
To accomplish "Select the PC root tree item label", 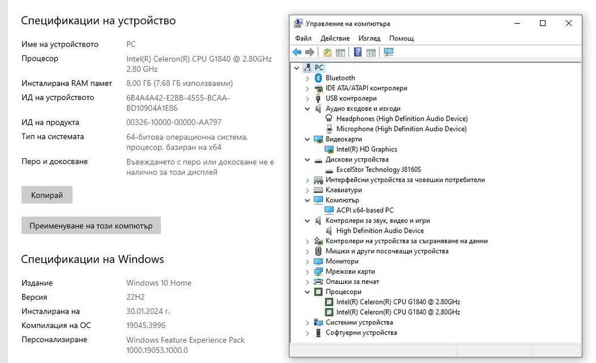I will pyautogui.click(x=319, y=68).
